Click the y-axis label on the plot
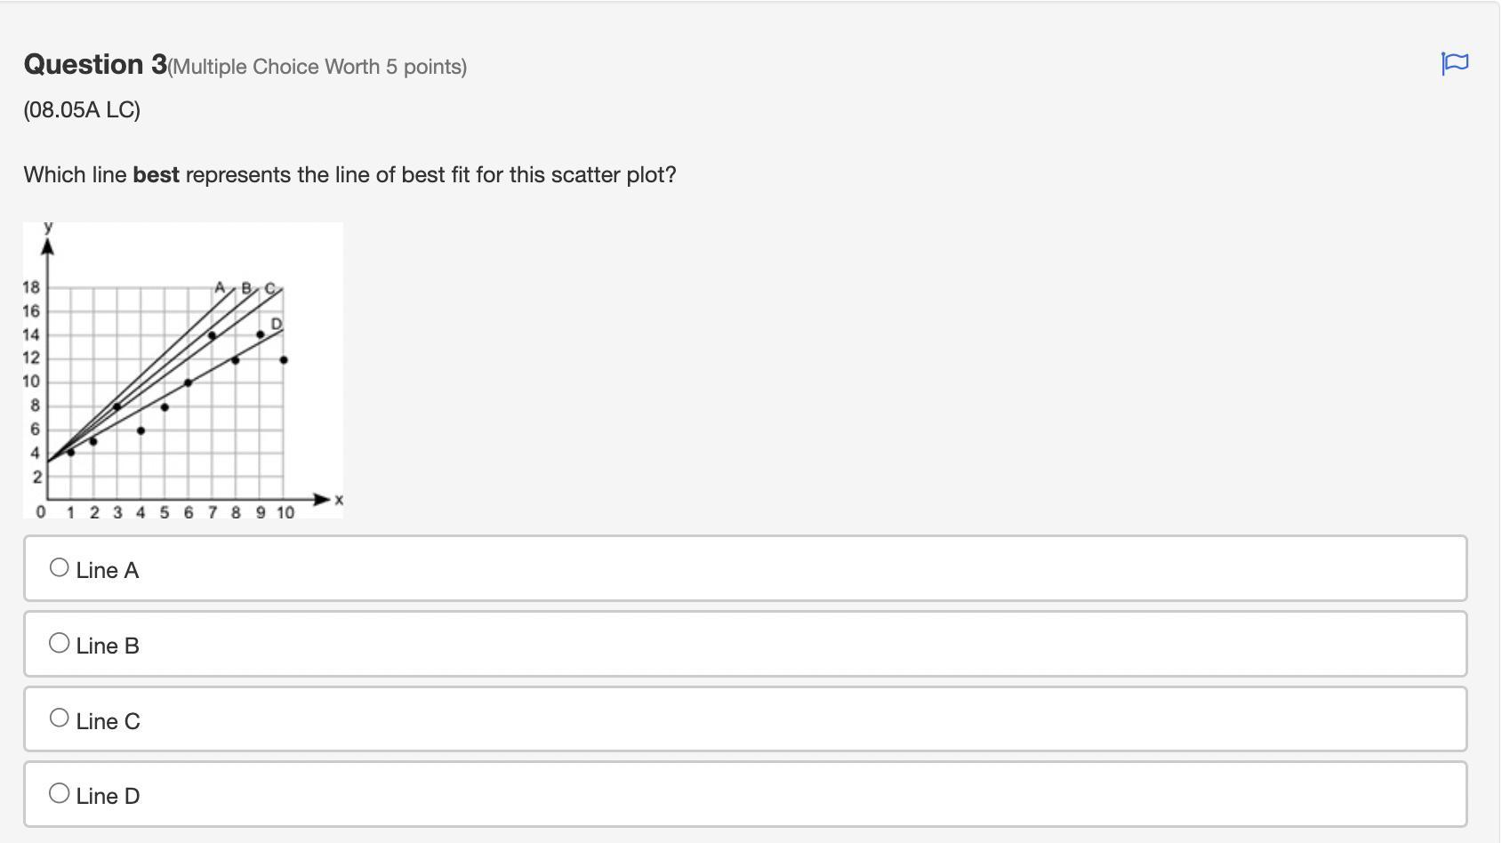1502x843 pixels. pyautogui.click(x=48, y=229)
